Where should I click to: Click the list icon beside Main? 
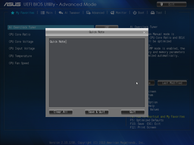point(43,13)
